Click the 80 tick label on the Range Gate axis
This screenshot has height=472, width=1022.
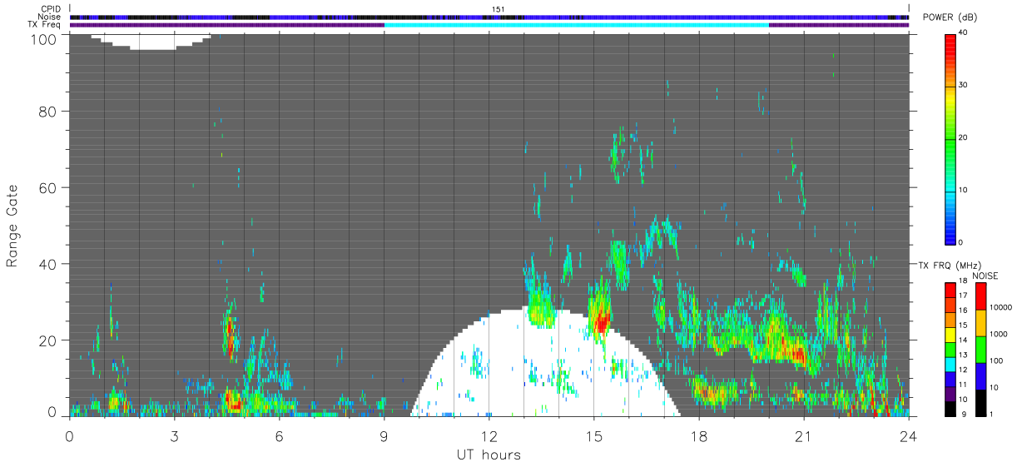[x=46, y=111]
